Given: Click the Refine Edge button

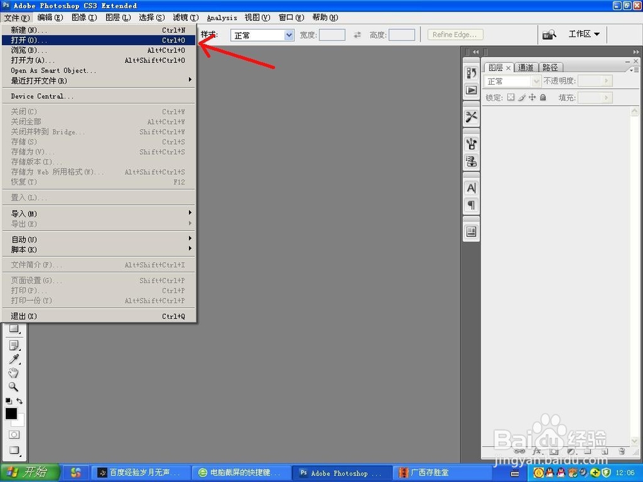Looking at the screenshot, I should point(455,35).
